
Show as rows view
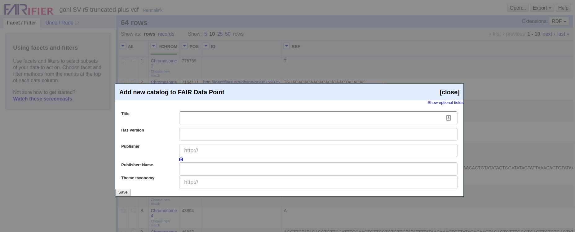(x=149, y=34)
